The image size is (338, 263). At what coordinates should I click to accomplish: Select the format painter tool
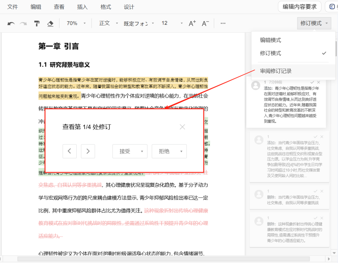[37, 23]
